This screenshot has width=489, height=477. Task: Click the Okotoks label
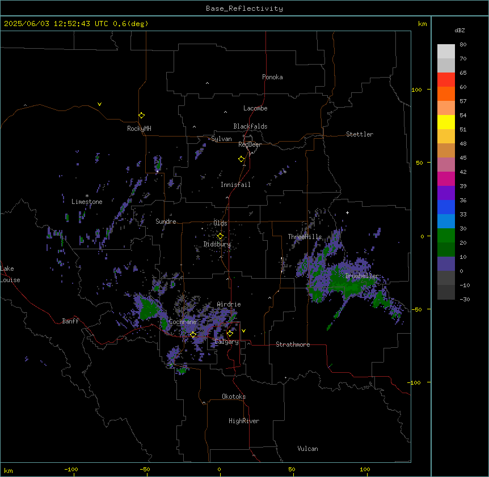(234, 397)
